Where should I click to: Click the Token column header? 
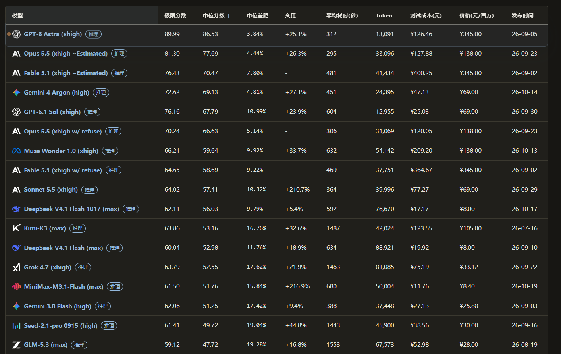click(384, 15)
